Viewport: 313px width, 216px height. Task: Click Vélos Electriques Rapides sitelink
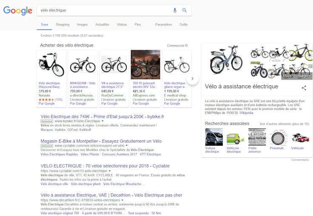[x=59, y=154]
